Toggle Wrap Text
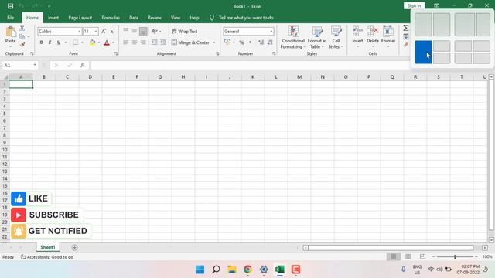Image resolution: width=495 pixels, height=278 pixels. pyautogui.click(x=184, y=31)
